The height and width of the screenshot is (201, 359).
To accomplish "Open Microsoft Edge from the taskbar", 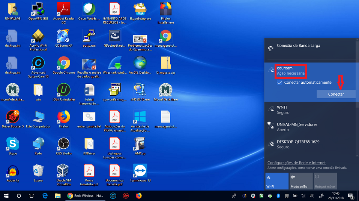I will pyautogui.click(x=45, y=196).
